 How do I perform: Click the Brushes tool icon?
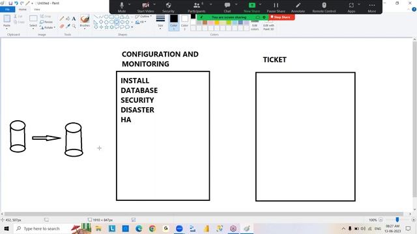tap(85, 19)
